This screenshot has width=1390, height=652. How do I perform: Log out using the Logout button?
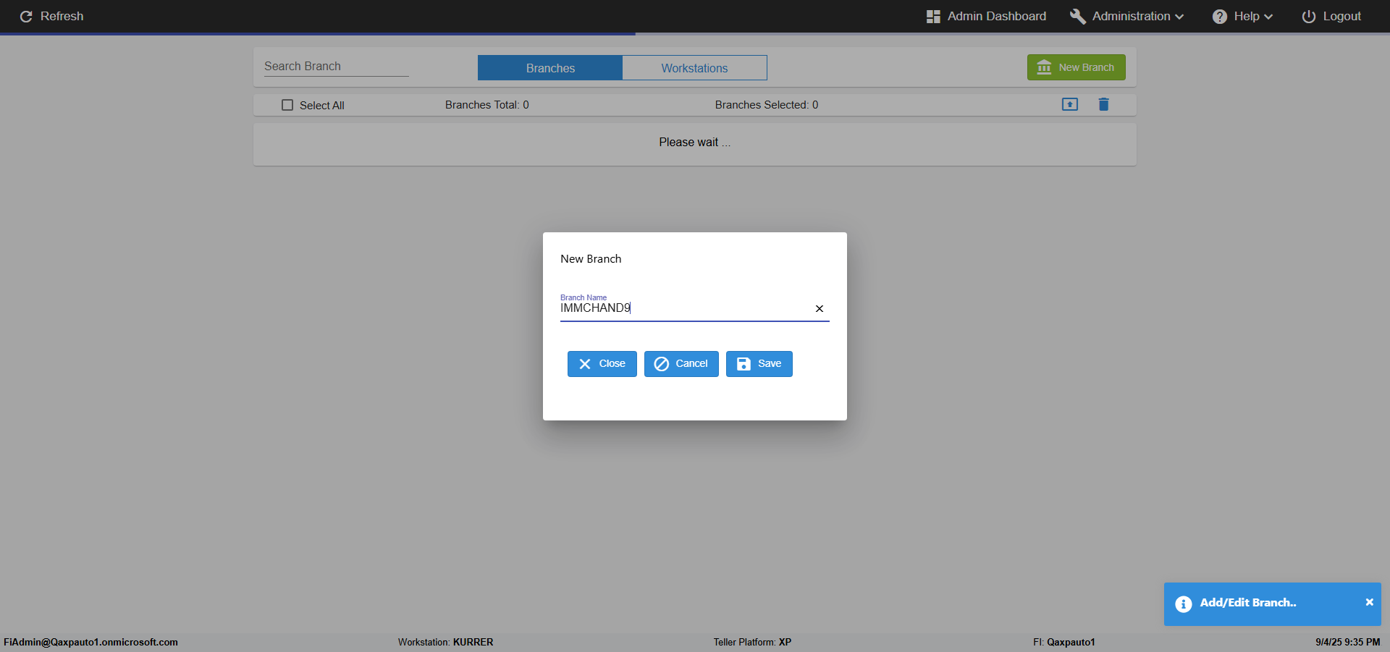click(1331, 16)
